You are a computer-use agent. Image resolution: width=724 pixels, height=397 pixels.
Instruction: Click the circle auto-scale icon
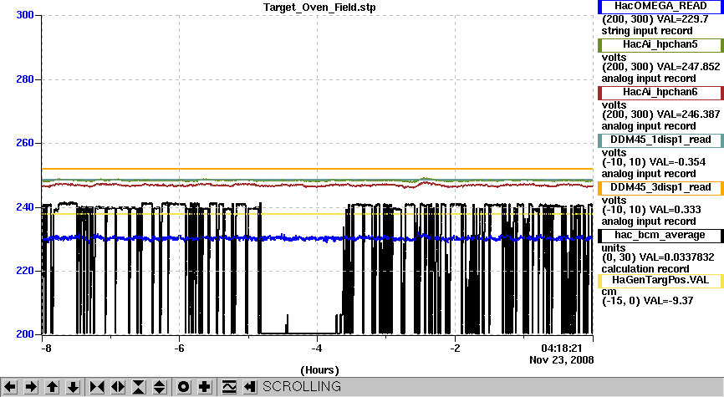[x=184, y=387]
